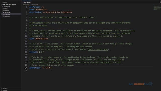Image resolution: width=161 pixels, height=91 pixels.
Task: Click the .helmignore file icon
Action: [x=3, y=12]
